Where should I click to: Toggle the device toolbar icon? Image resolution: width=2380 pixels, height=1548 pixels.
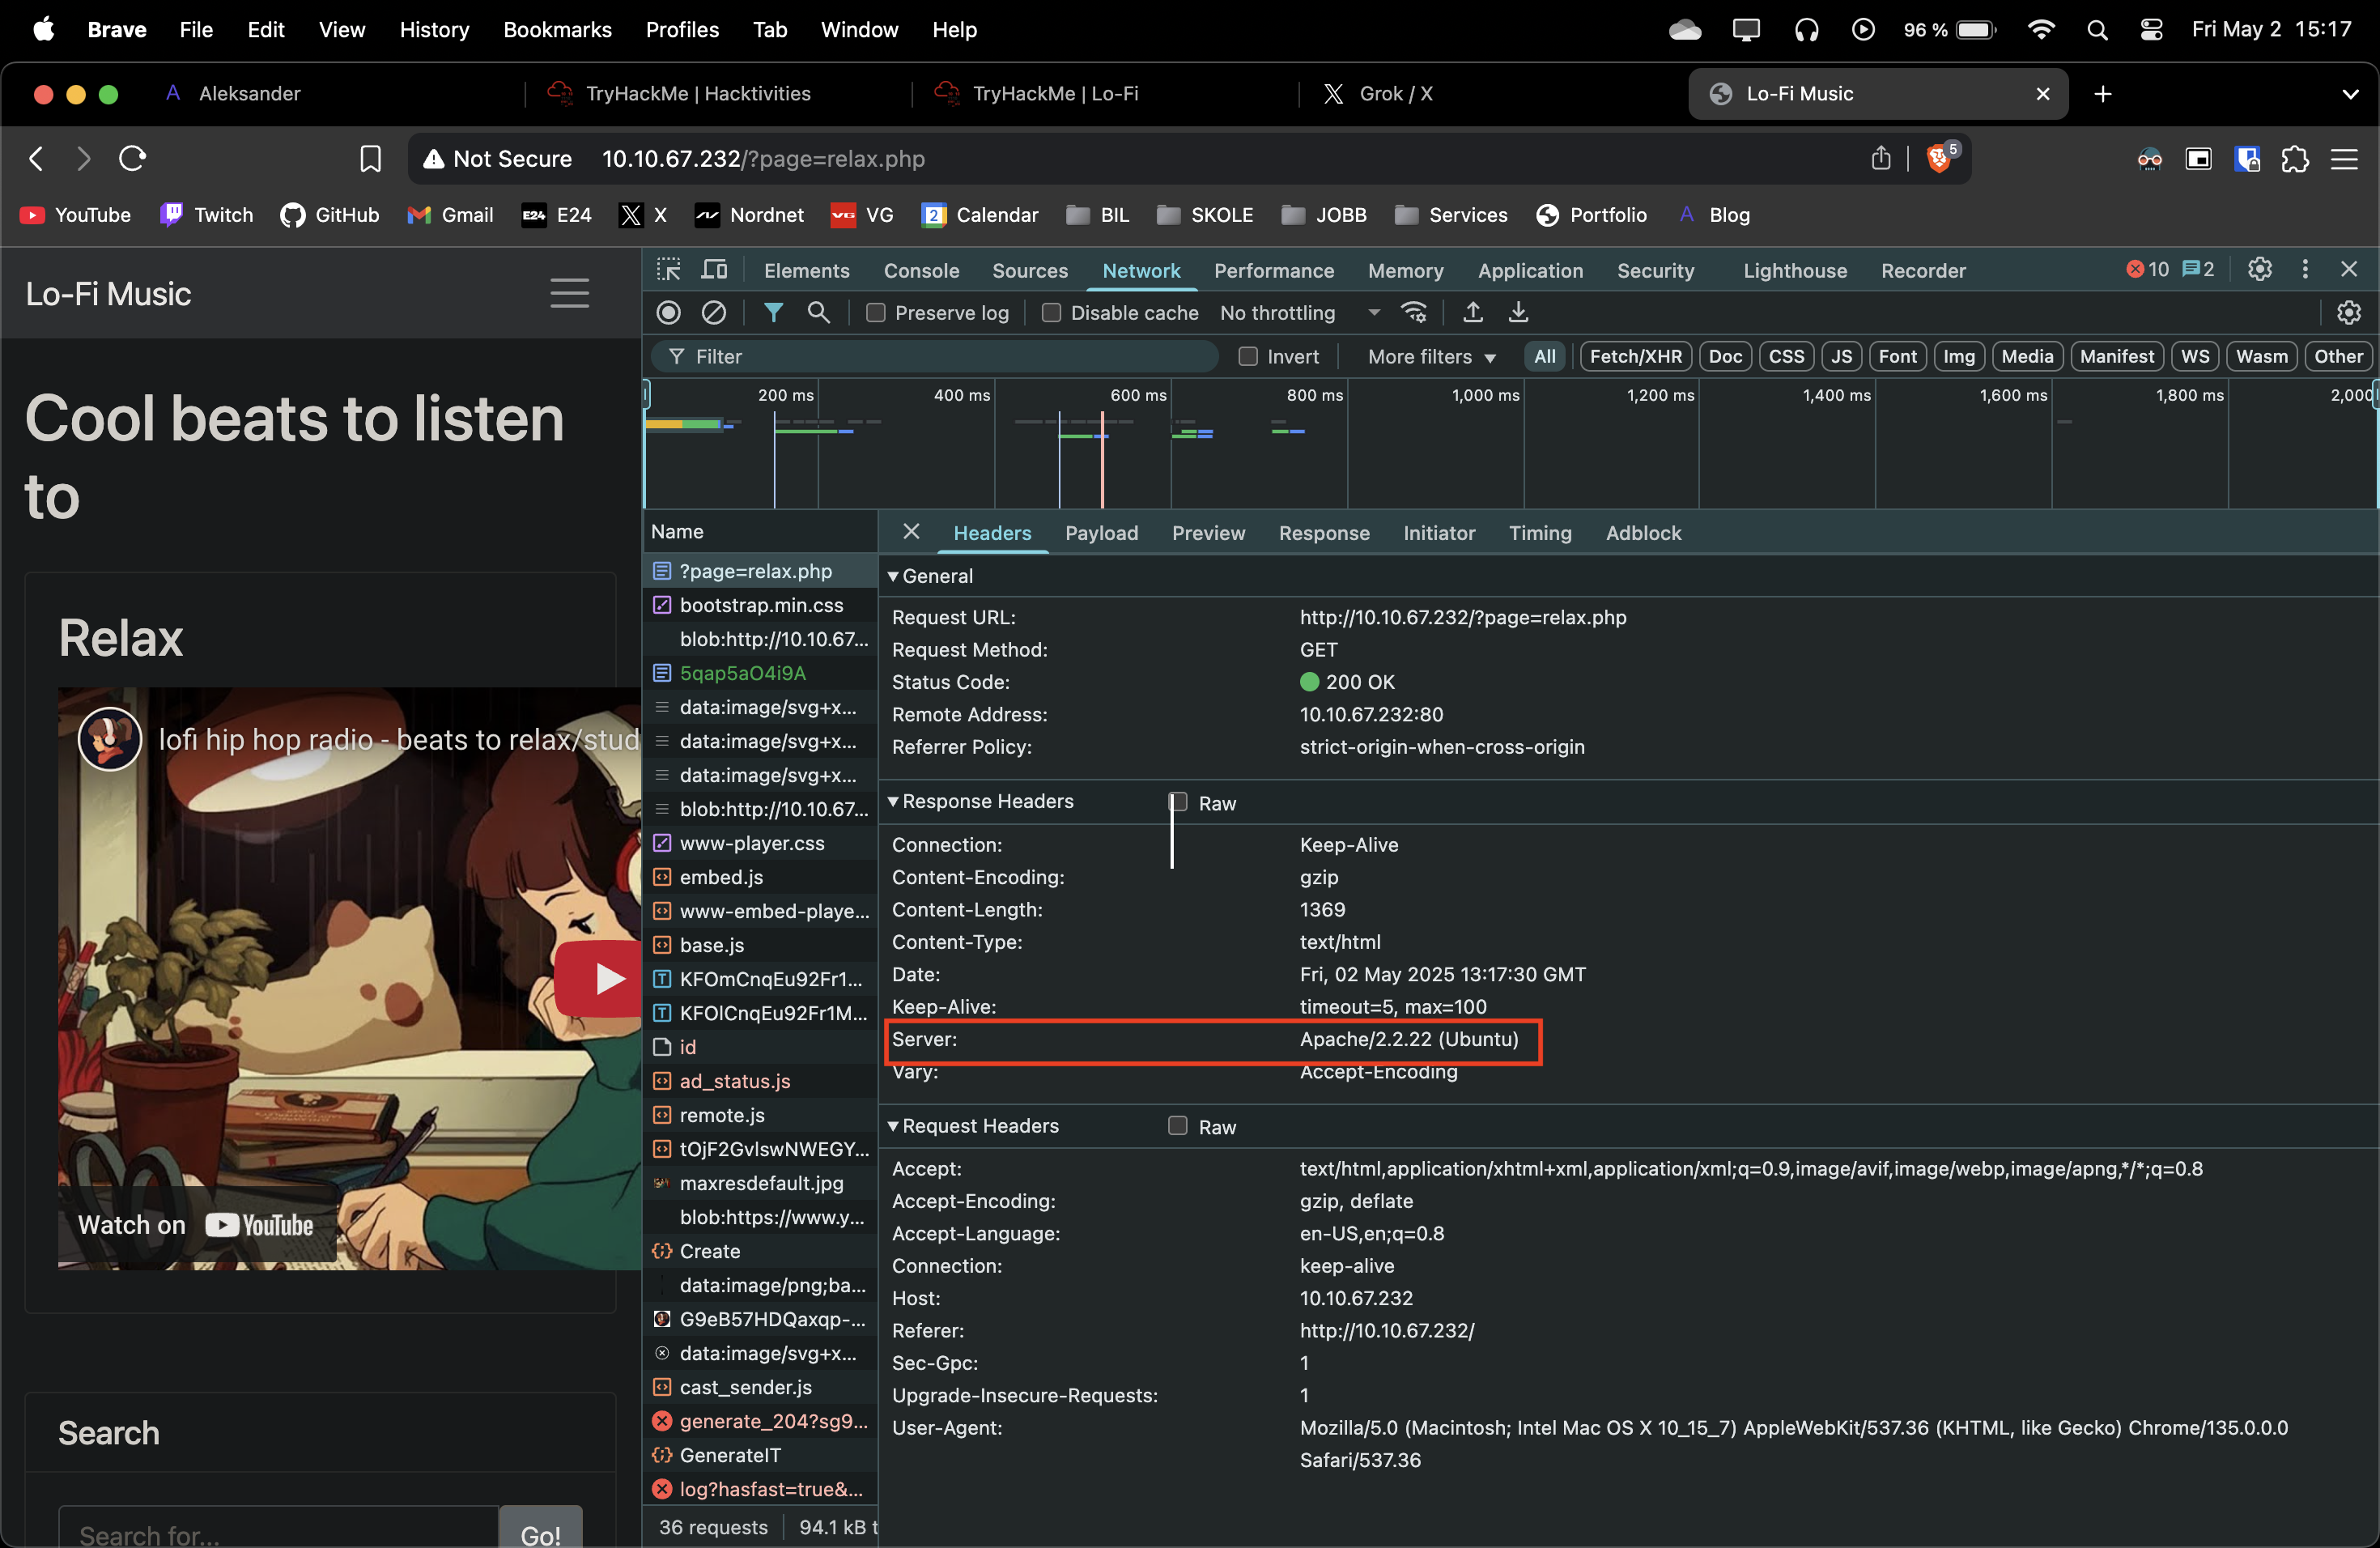point(714,270)
